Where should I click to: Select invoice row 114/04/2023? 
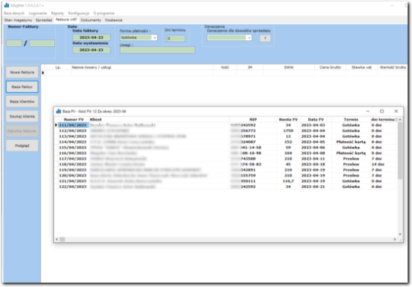pos(226,142)
